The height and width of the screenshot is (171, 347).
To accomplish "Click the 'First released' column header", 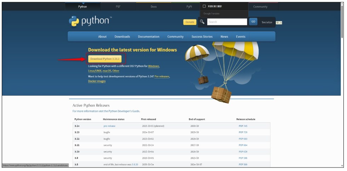I will [x=148, y=119].
